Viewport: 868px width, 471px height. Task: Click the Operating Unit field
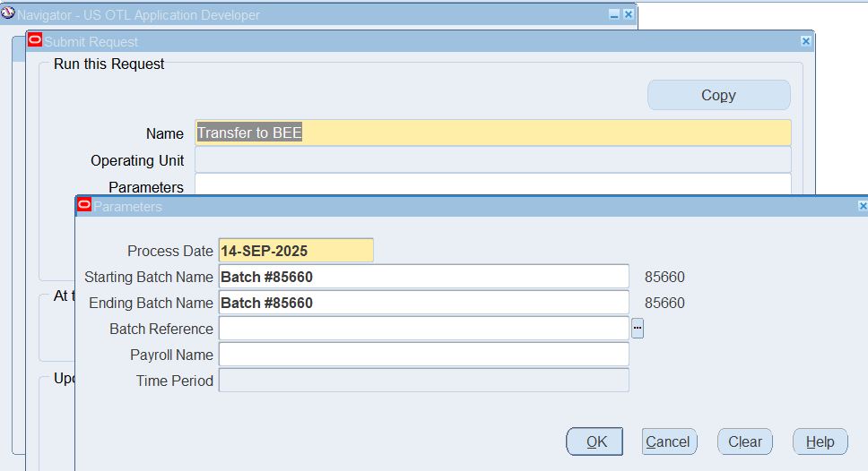(x=492, y=160)
